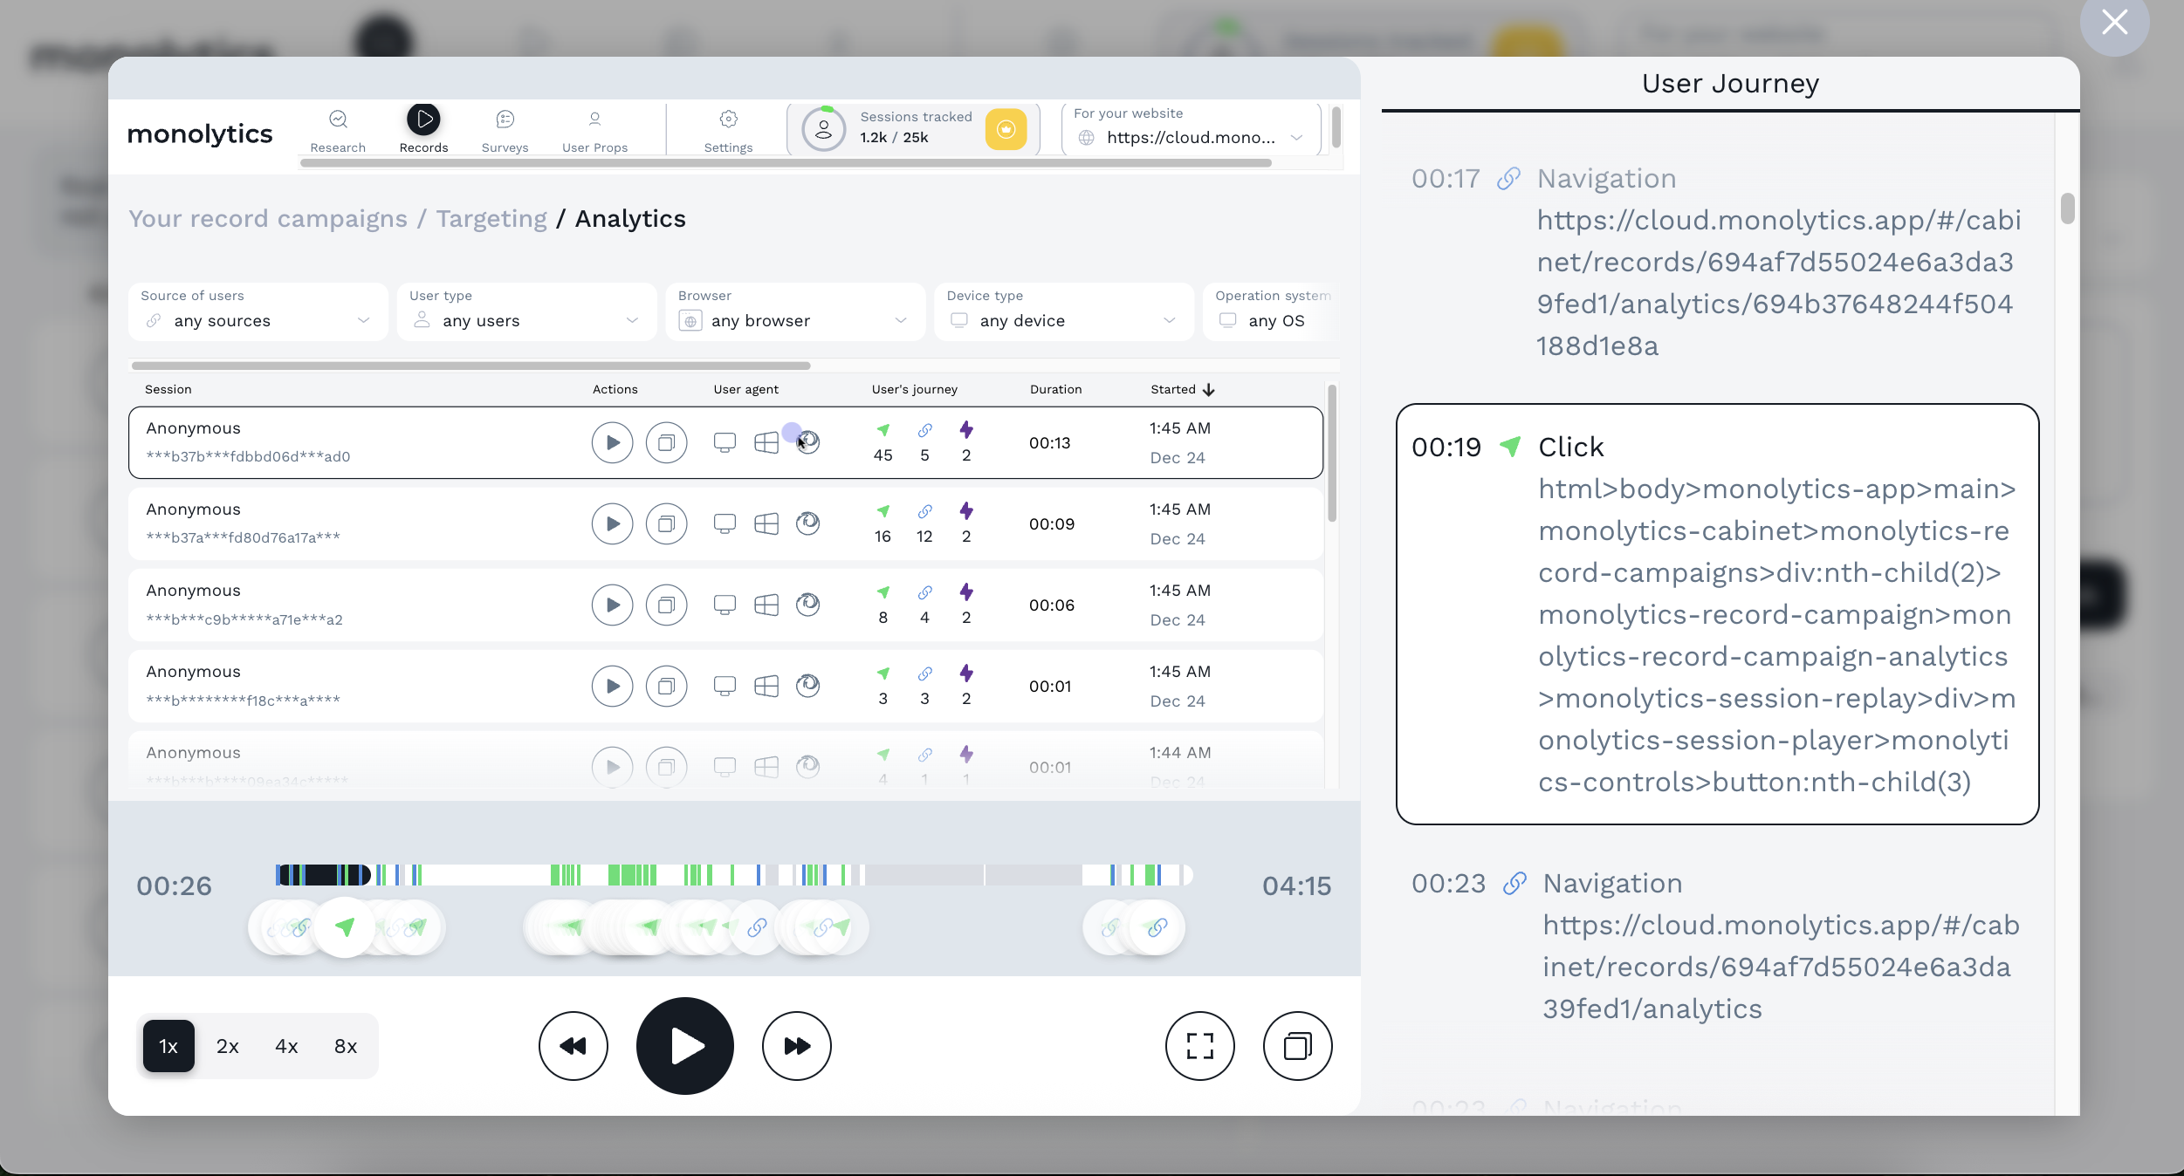Click the yellow crown upgrade icon
Screen dimensions: 2184x1176
pyautogui.click(x=1006, y=129)
